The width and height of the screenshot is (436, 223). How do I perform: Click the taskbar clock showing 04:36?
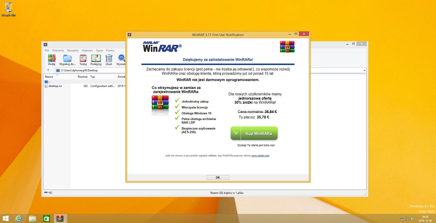[x=425, y=219]
